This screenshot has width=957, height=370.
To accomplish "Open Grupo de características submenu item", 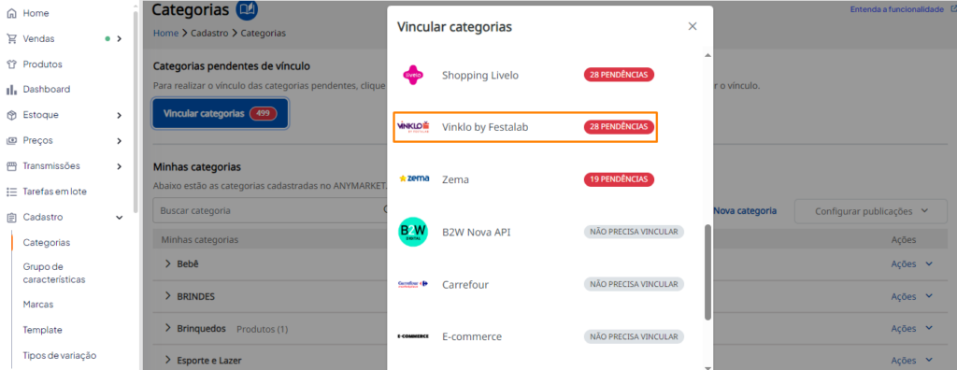I will pyautogui.click(x=53, y=274).
